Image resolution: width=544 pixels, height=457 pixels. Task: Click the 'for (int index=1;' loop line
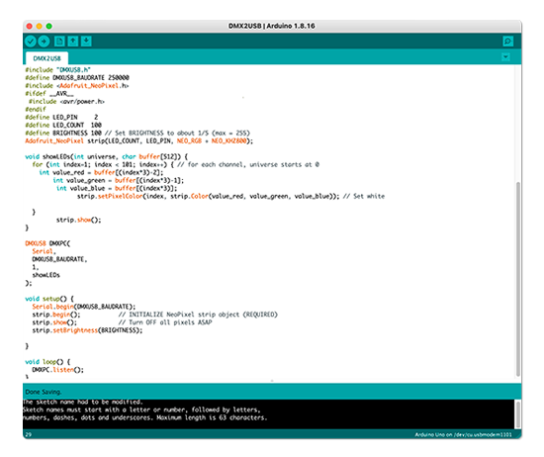click(x=175, y=165)
